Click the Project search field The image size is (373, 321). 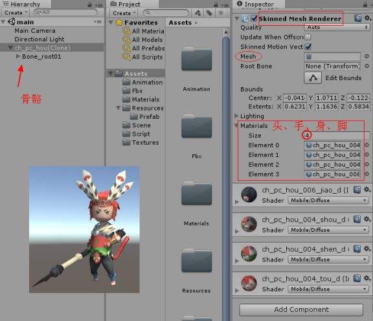(166, 13)
